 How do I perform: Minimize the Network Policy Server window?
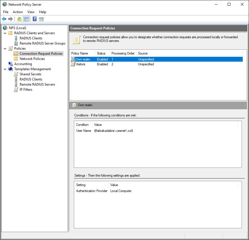click(216, 4)
